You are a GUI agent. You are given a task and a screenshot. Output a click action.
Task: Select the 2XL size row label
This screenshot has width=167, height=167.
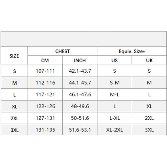[14, 118]
